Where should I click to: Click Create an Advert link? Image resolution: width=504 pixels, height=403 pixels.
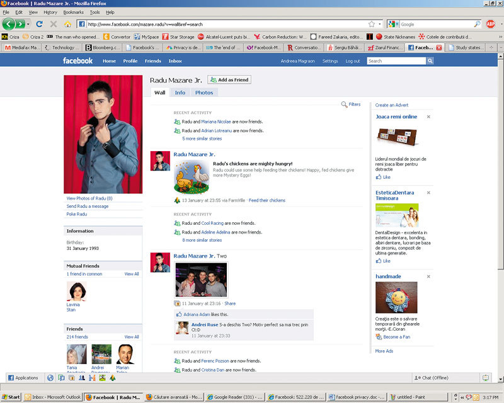click(391, 105)
